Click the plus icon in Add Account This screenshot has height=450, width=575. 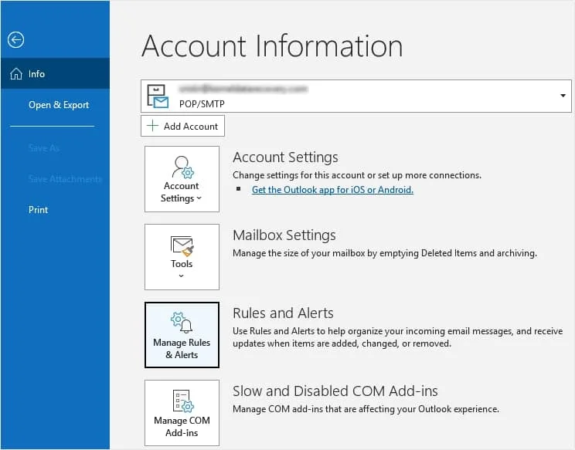click(152, 126)
